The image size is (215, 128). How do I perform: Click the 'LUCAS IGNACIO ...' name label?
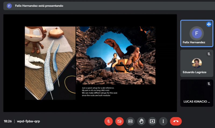click(x=197, y=102)
